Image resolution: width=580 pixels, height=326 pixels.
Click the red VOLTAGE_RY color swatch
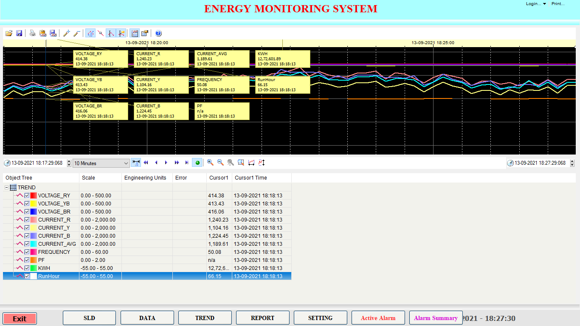[34, 196]
